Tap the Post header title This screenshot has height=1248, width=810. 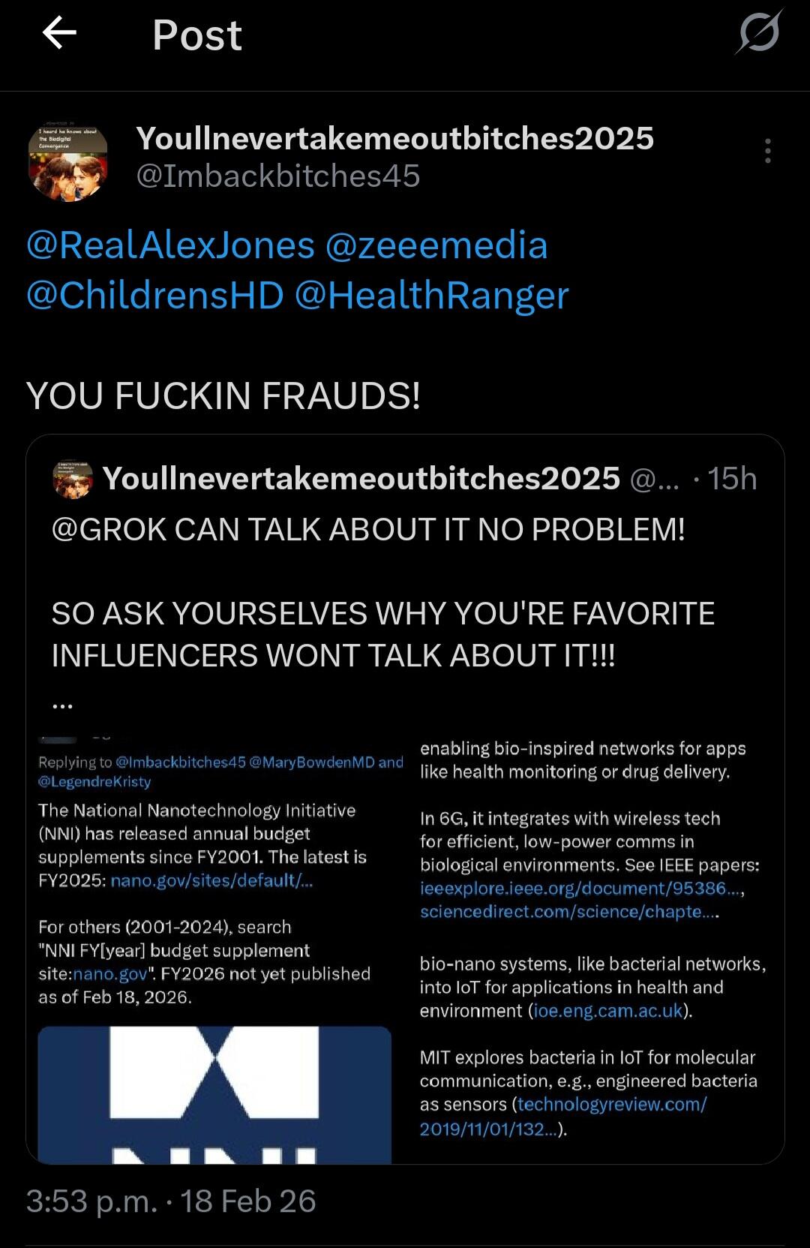(x=197, y=35)
